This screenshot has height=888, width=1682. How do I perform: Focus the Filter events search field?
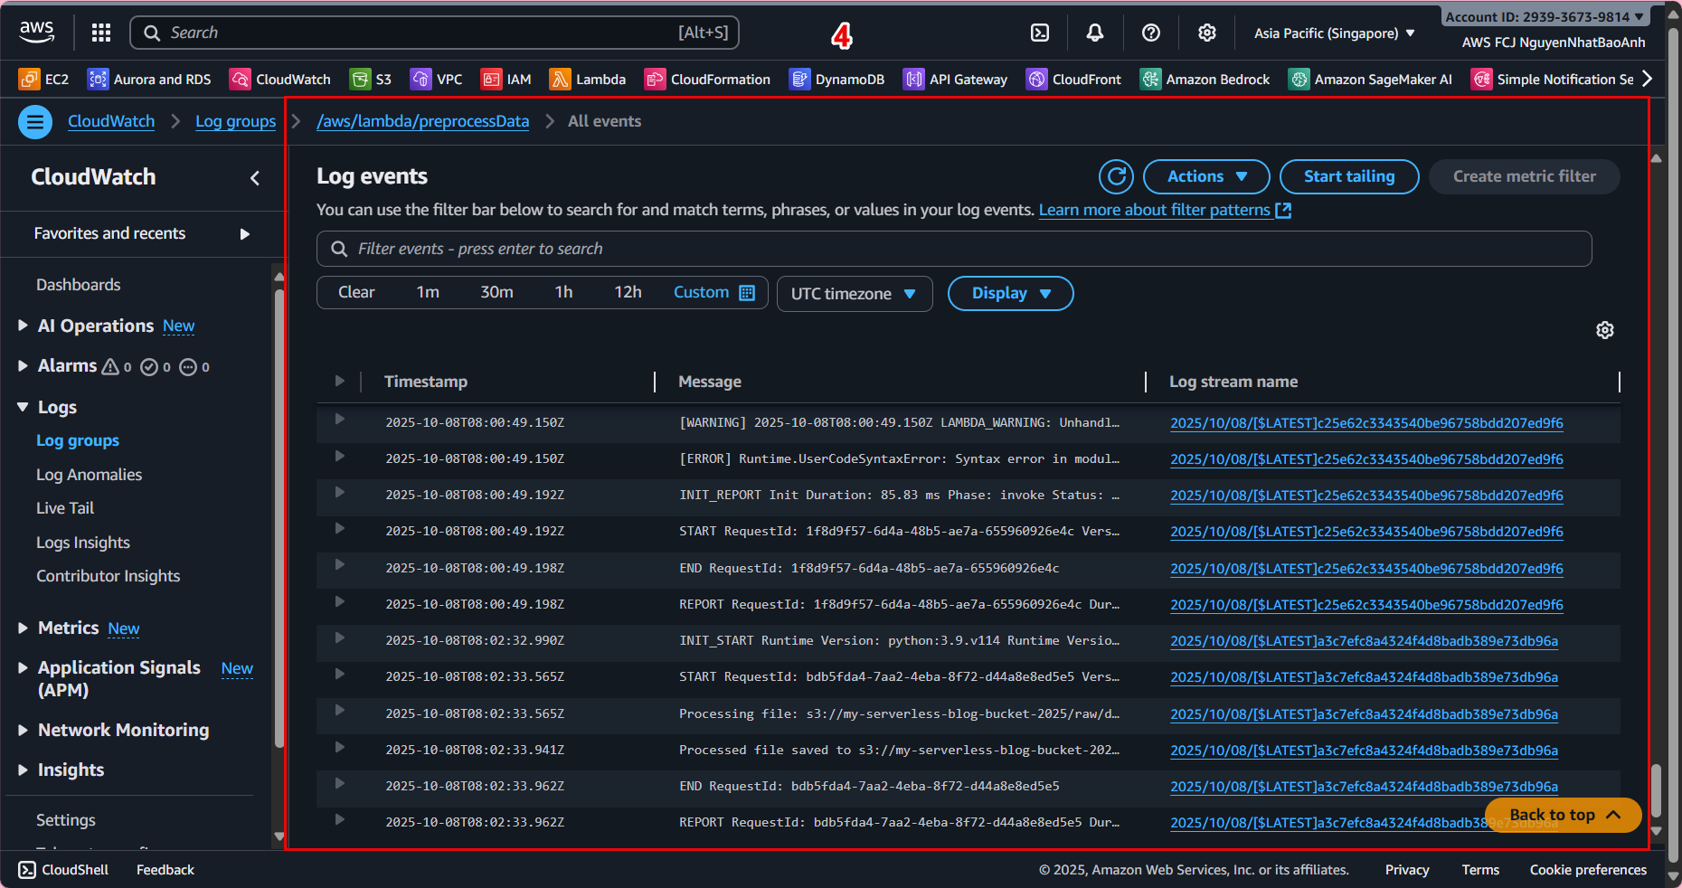(954, 249)
